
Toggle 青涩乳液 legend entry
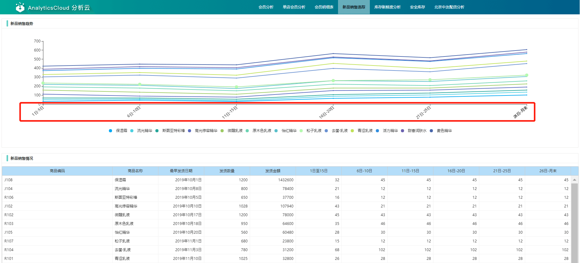tap(362, 131)
